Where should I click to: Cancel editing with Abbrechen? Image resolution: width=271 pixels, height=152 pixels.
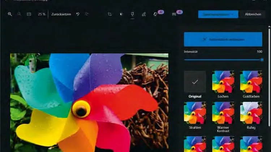pos(253,14)
